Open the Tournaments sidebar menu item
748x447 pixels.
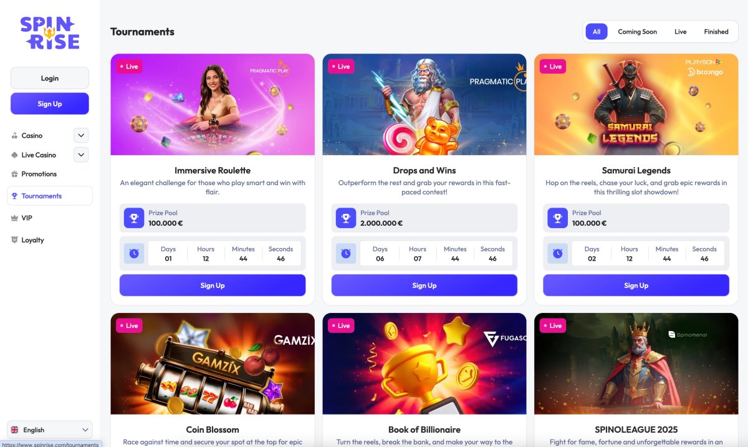pyautogui.click(x=50, y=196)
